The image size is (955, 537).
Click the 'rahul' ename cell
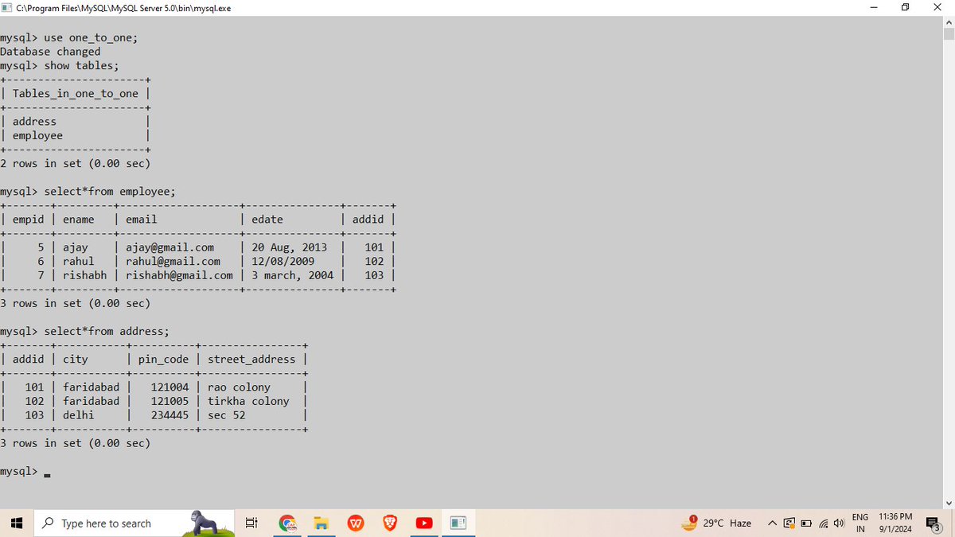78,261
